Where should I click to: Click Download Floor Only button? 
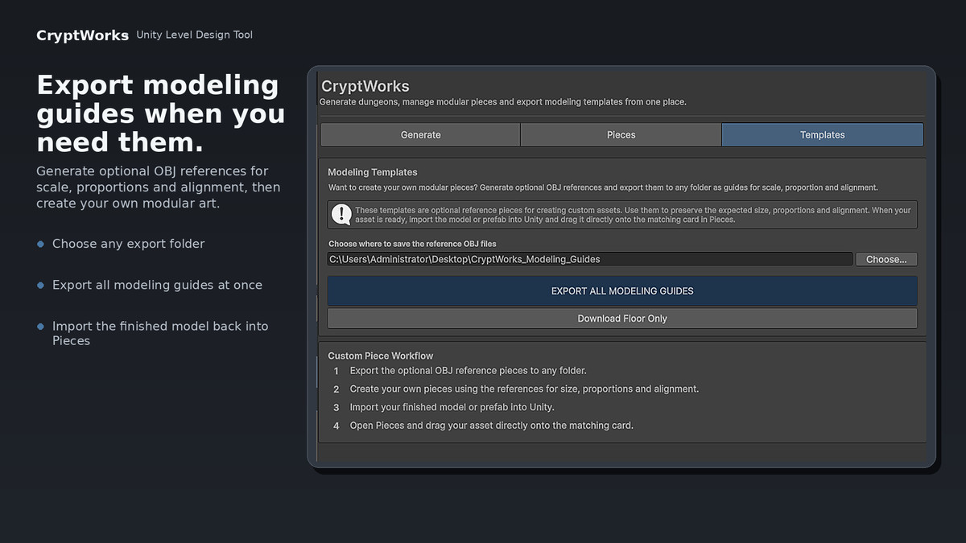pos(622,319)
